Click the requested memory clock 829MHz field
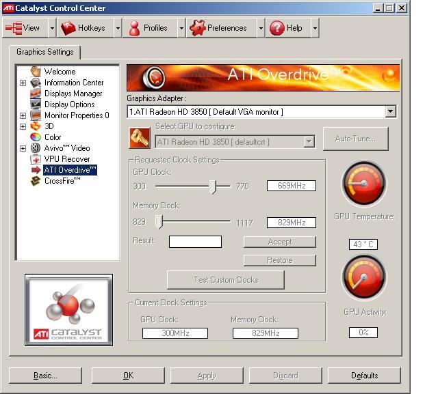 pos(292,223)
